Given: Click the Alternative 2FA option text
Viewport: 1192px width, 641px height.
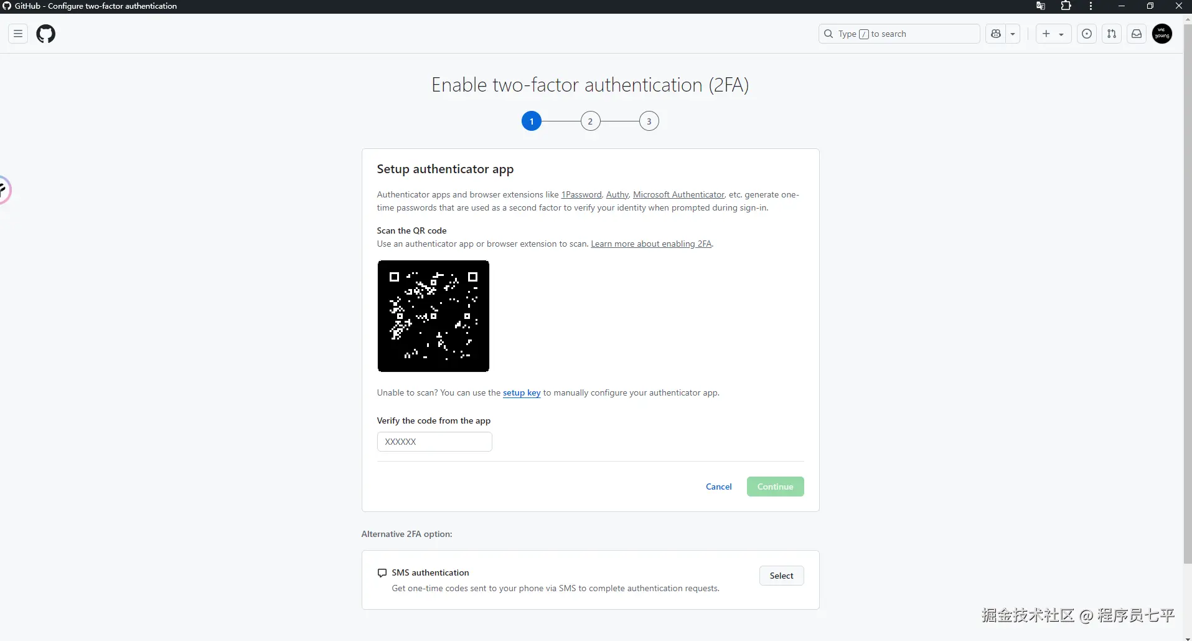Looking at the screenshot, I should [407, 534].
